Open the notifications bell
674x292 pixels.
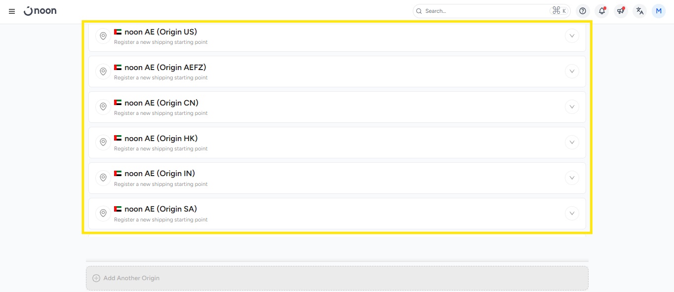point(601,11)
